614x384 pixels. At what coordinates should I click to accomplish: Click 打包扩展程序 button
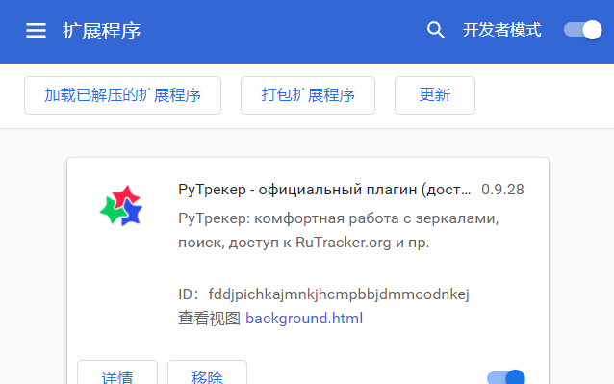click(x=308, y=95)
